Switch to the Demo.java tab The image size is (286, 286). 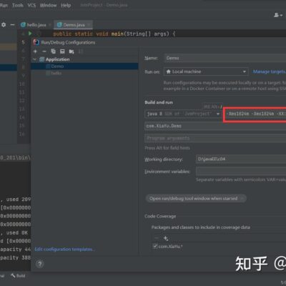[x=73, y=24]
